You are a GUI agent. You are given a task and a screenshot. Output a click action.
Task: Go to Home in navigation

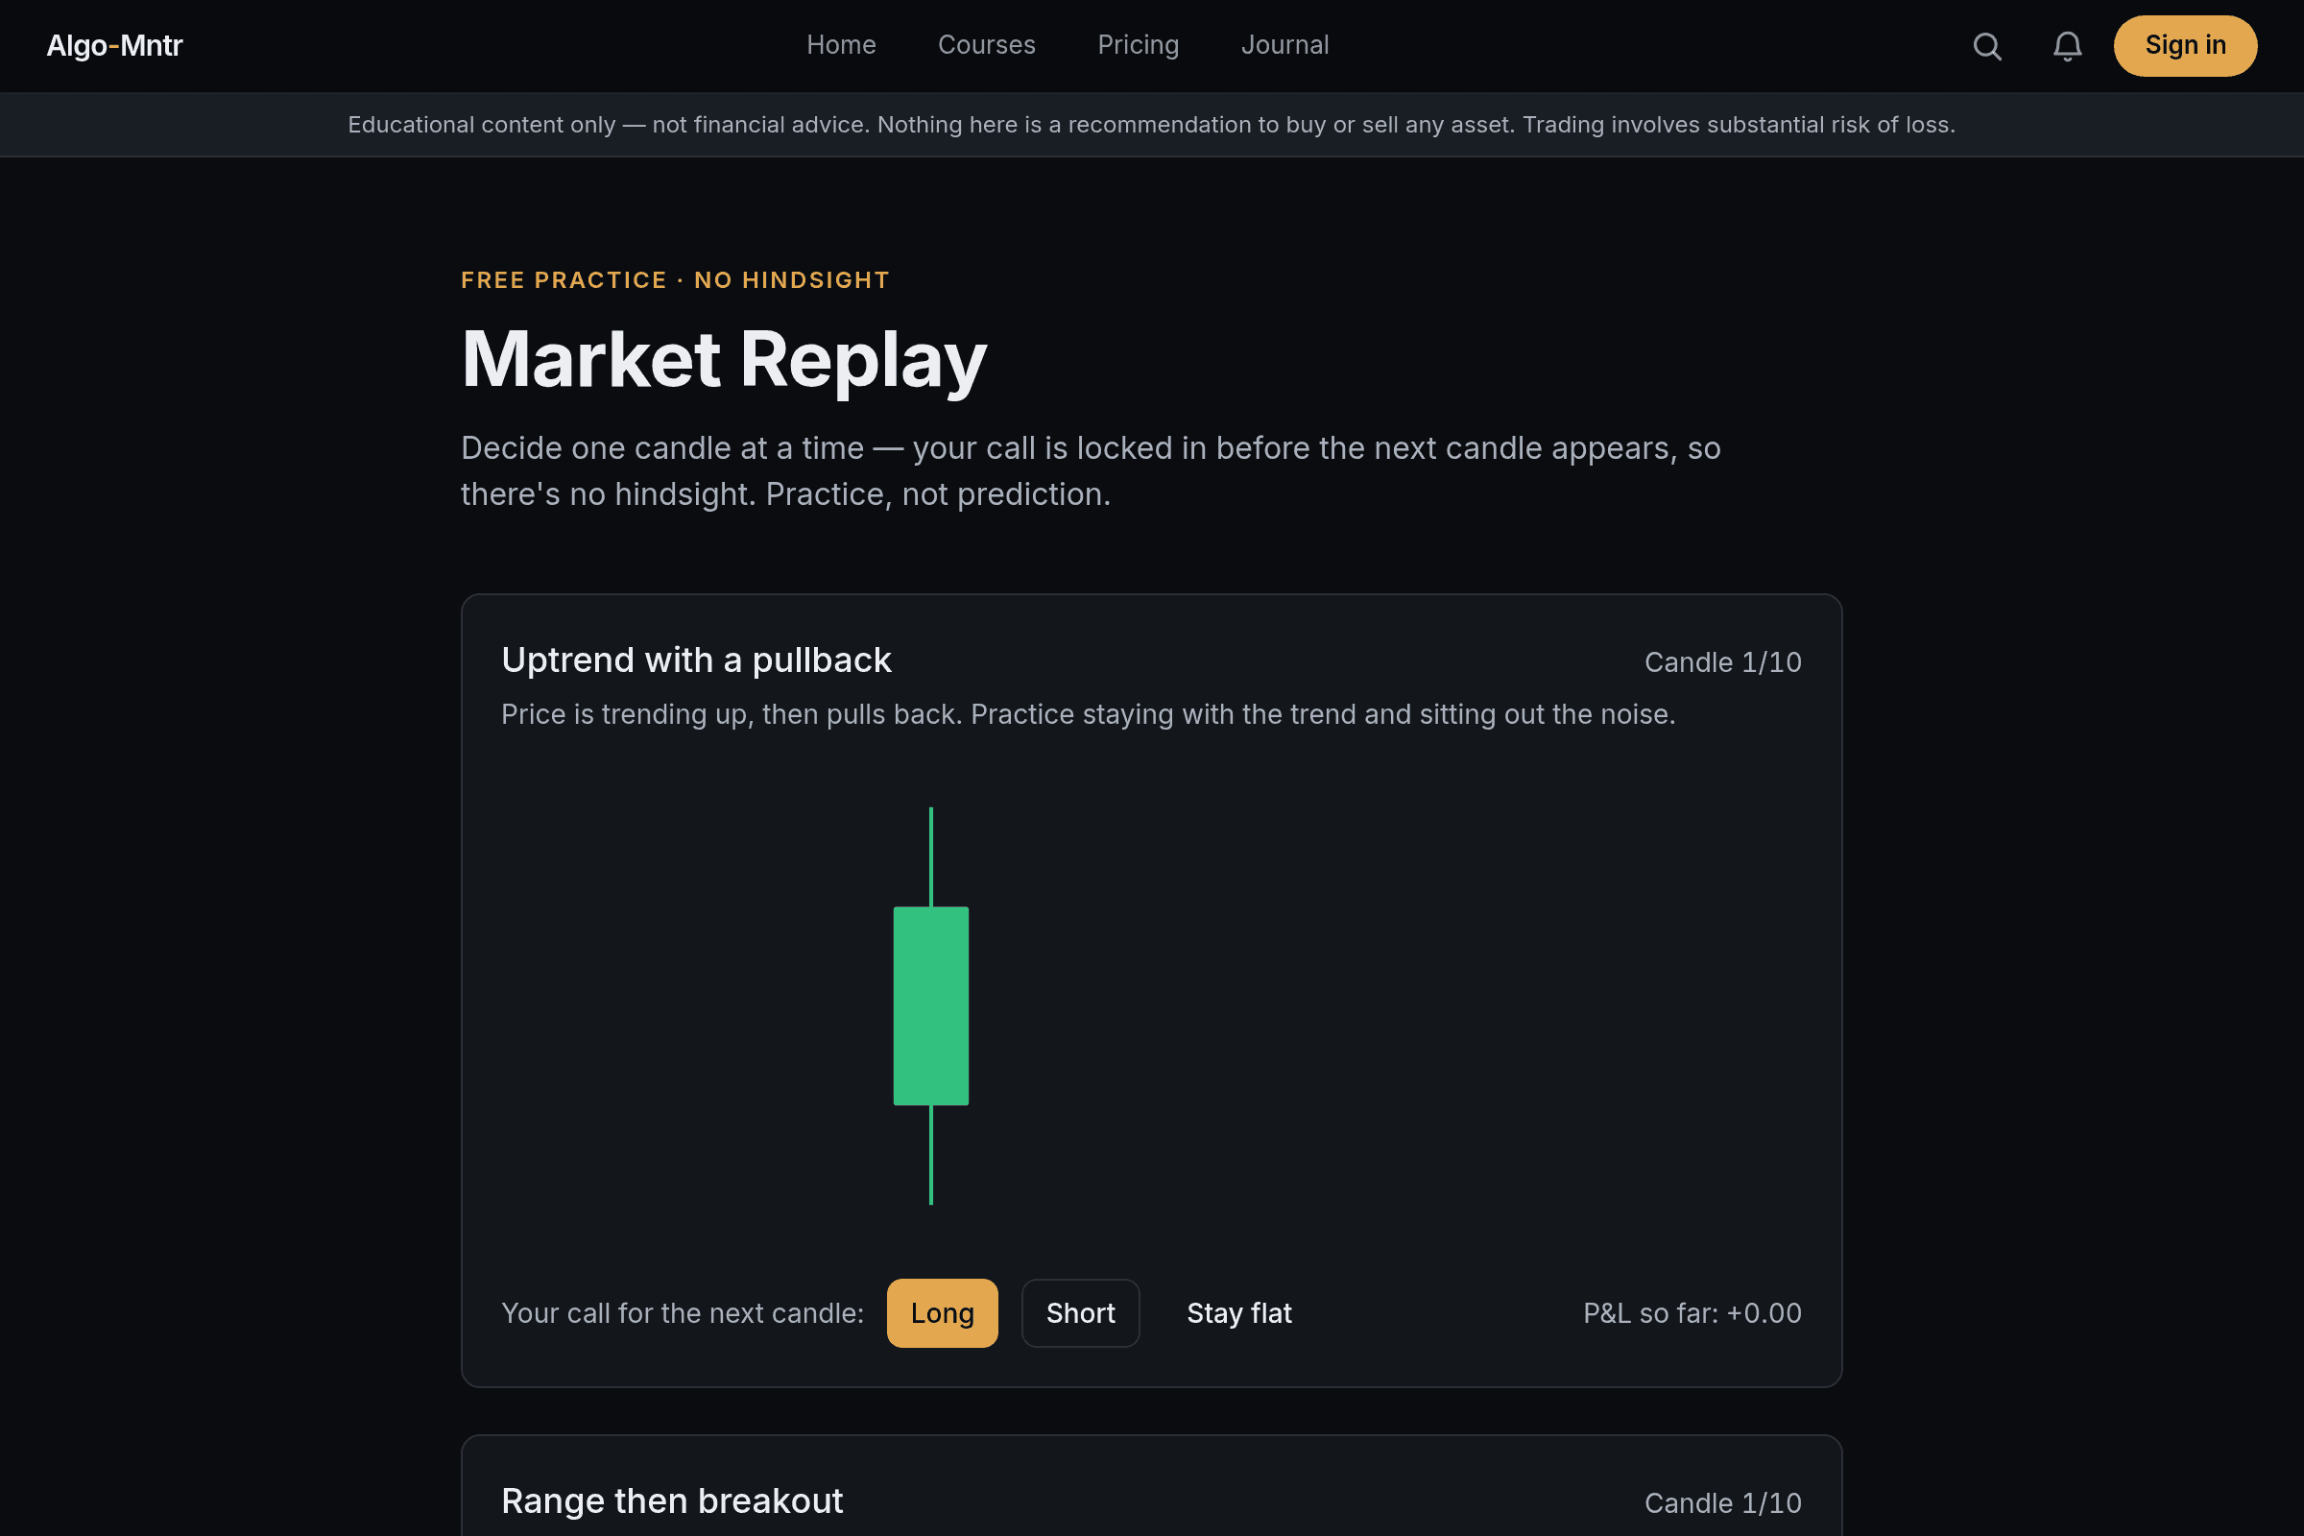(x=841, y=45)
